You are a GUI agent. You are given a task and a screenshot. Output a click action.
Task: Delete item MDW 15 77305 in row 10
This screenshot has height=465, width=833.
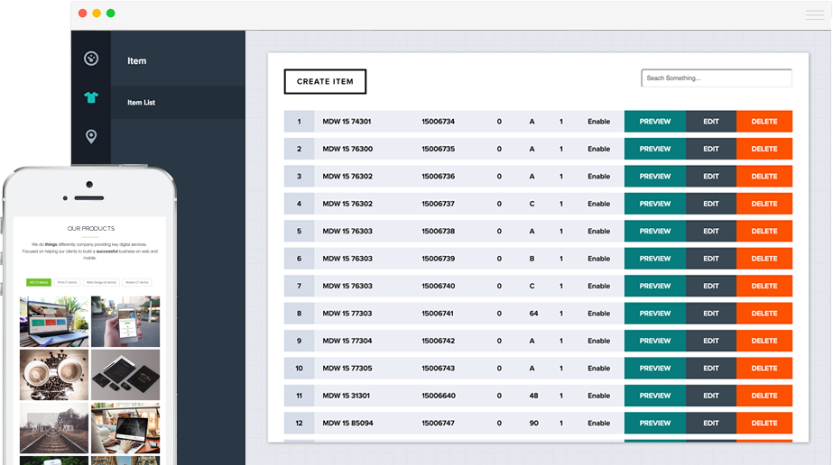click(x=764, y=369)
